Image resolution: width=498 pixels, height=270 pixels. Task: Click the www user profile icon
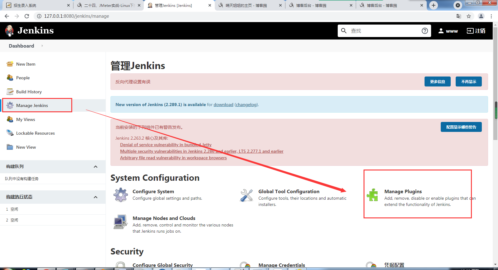click(441, 31)
